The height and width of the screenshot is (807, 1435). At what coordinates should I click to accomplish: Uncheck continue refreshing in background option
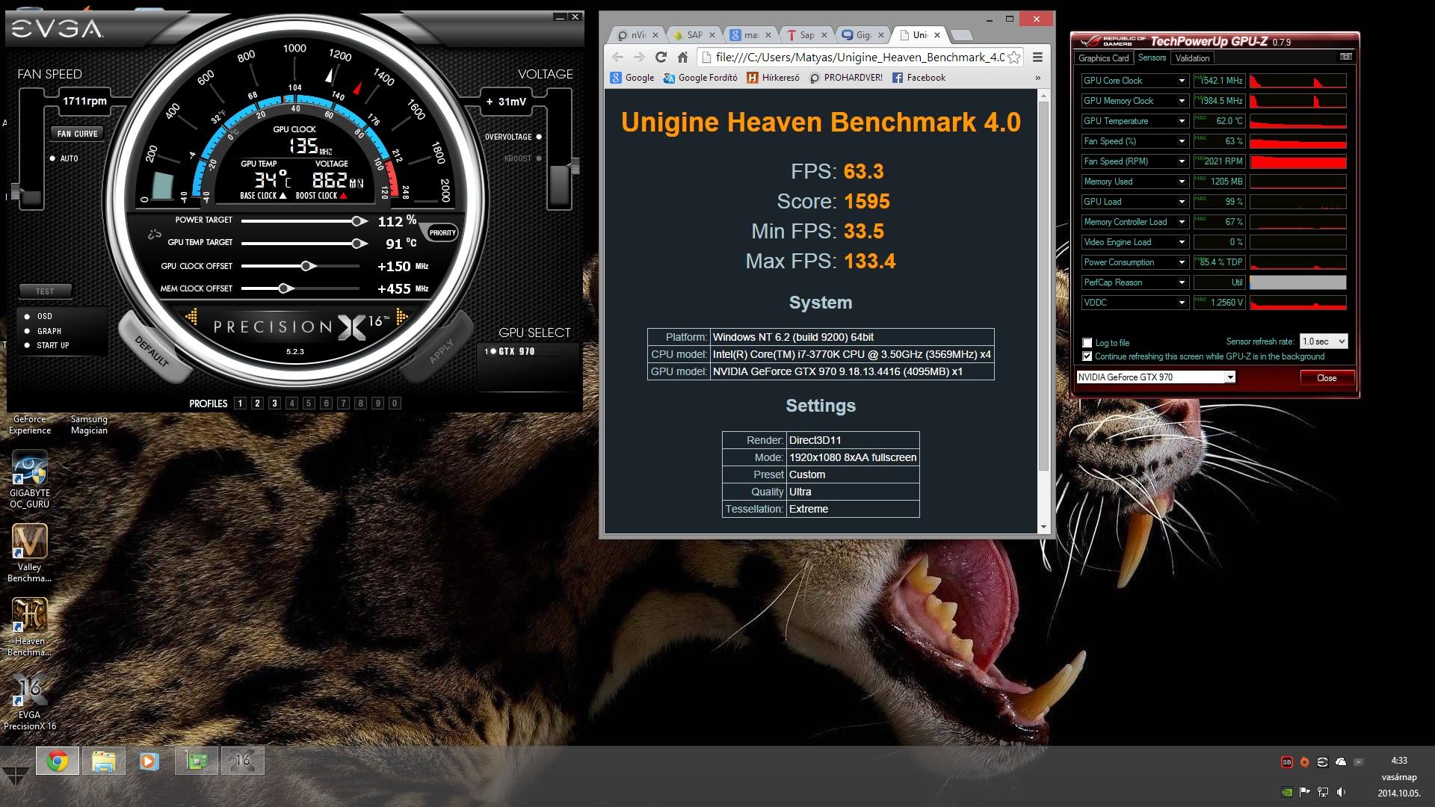[x=1087, y=356]
